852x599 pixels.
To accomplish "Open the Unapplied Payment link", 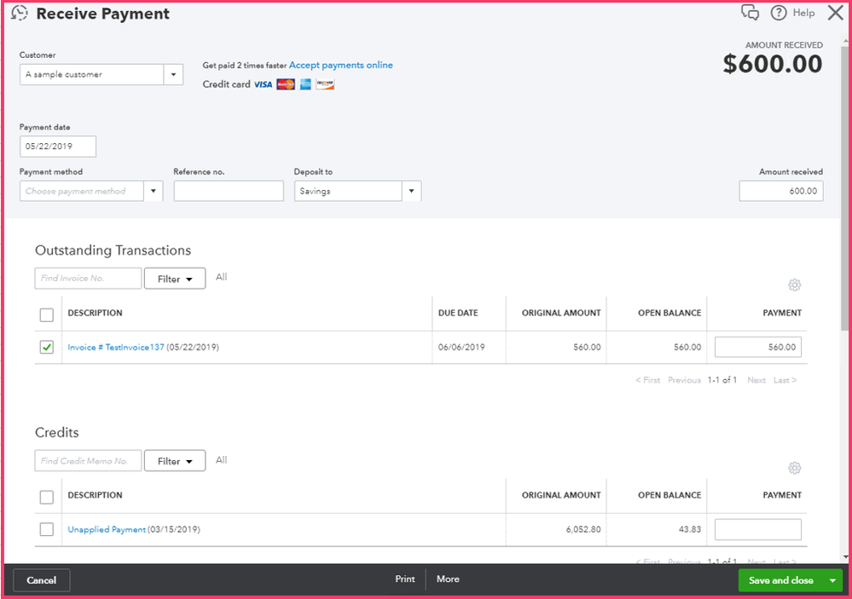I will (x=107, y=529).
